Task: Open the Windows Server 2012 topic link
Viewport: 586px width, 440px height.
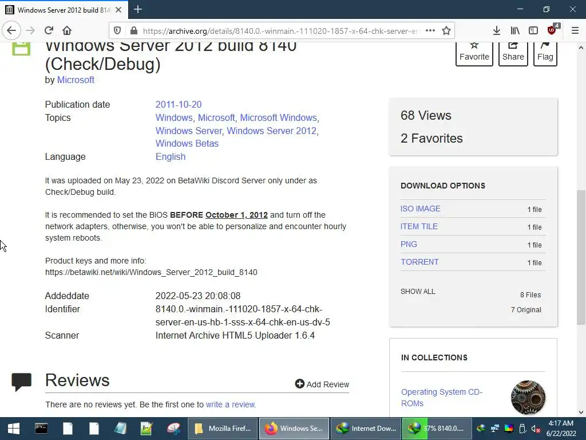Action: [272, 131]
